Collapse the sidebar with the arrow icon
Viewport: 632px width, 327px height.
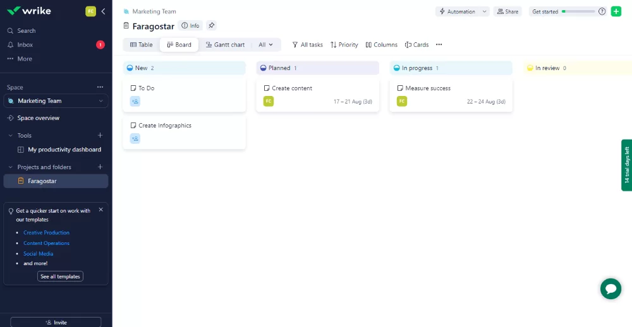pyautogui.click(x=103, y=11)
